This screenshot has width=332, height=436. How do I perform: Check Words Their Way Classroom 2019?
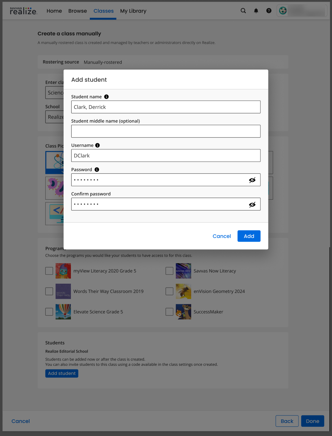coord(49,291)
